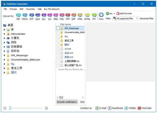157x113 pixels.
Task: Convert to PNG format
Action: pos(62,17)
